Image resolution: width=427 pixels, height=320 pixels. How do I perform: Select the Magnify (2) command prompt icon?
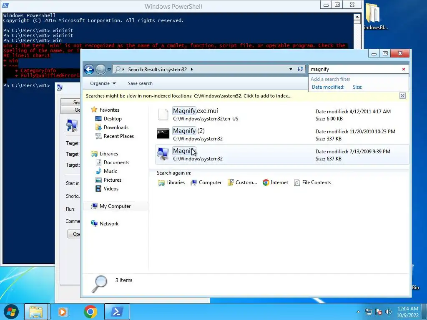pyautogui.click(x=163, y=133)
